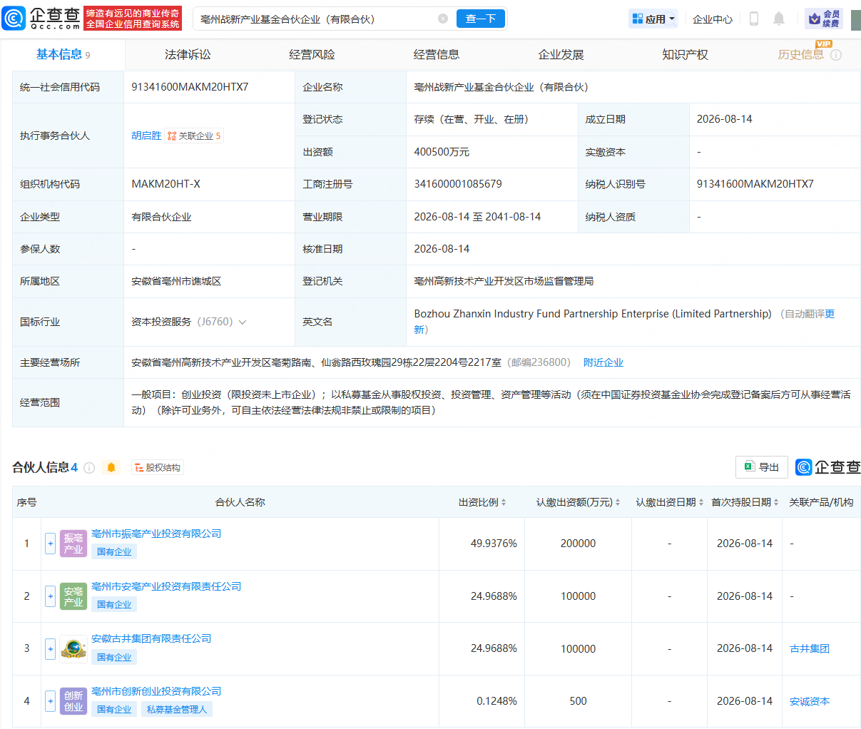The width and height of the screenshot is (861, 729).
Task: Click the 古井集团 company logo in row 3
Action: tap(73, 649)
